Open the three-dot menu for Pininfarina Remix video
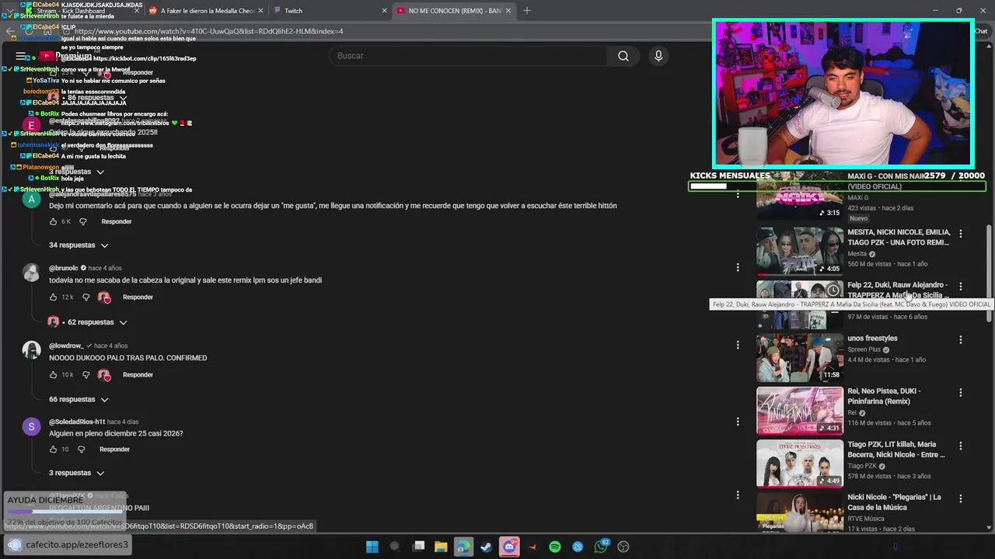This screenshot has width=995, height=559. [961, 393]
